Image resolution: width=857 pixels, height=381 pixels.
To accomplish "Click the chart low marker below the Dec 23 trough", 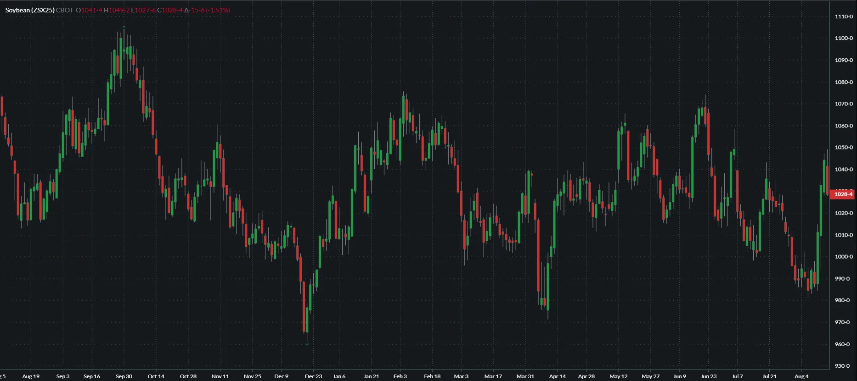I will (x=307, y=343).
